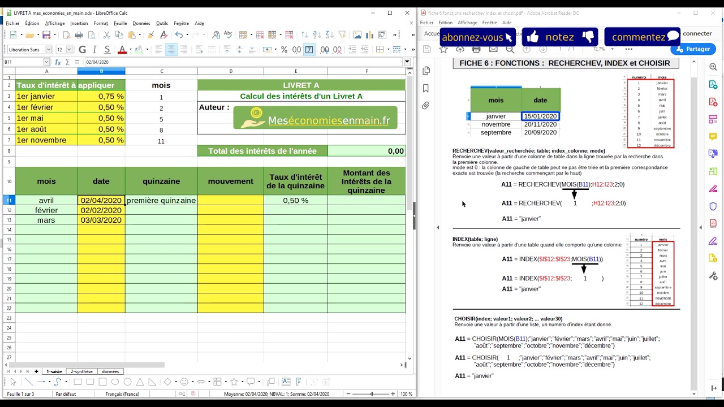Open Find and Replace in Calc toolbar
The height and width of the screenshot is (407, 724).
216,35
